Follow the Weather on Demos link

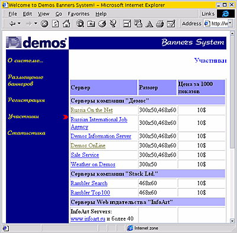click(x=93, y=164)
